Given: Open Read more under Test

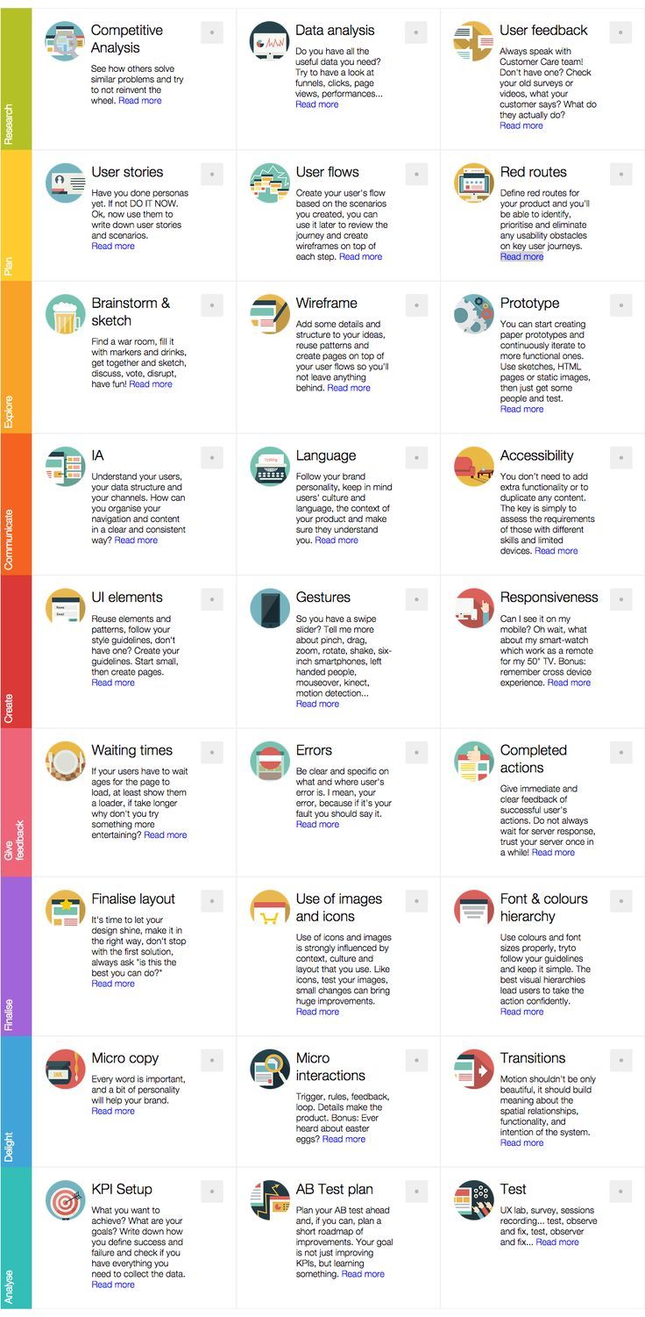Looking at the screenshot, I should (556, 1242).
